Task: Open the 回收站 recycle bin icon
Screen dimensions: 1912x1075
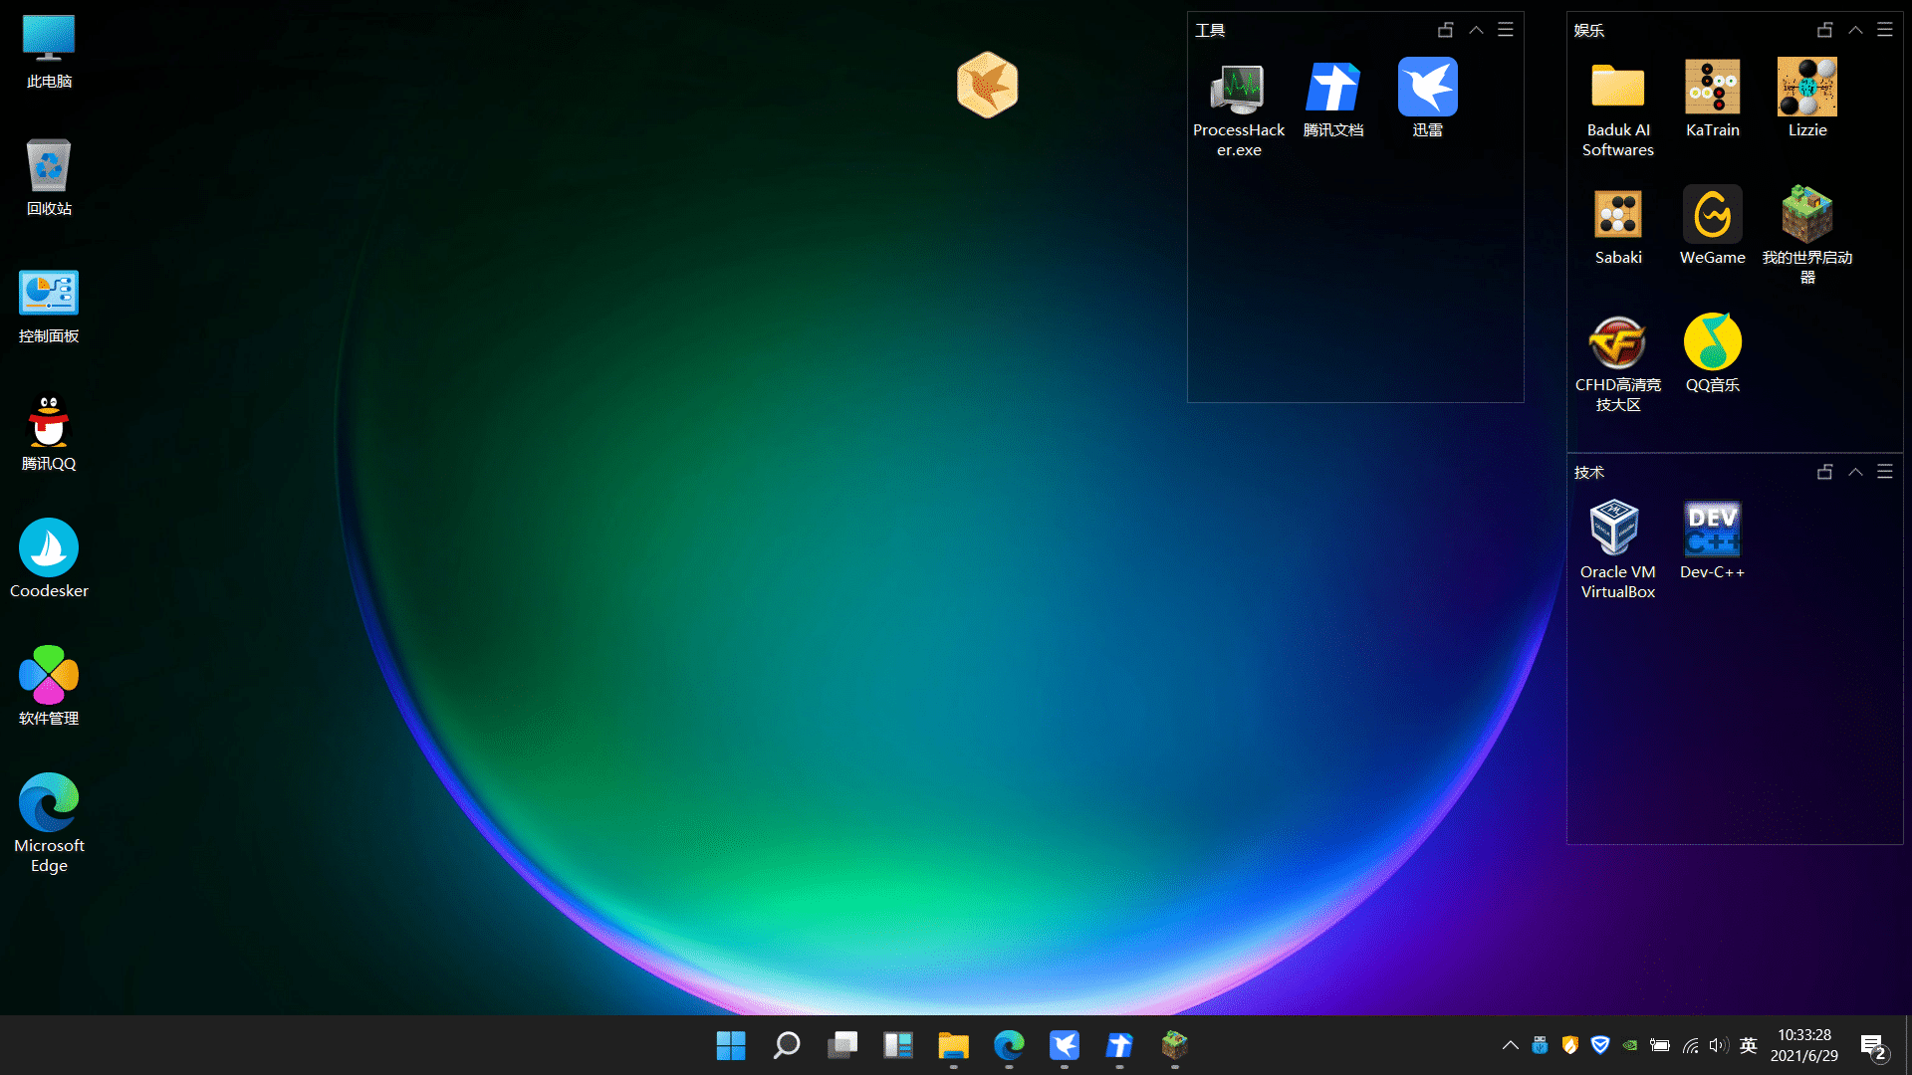Action: coord(49,179)
